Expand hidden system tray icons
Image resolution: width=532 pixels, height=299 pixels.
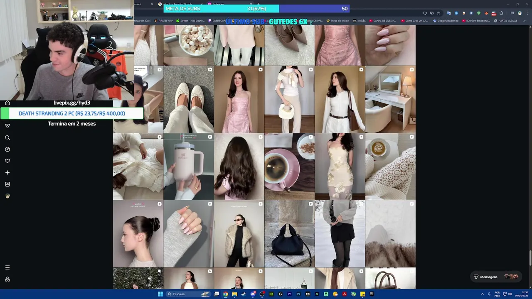coord(483,294)
